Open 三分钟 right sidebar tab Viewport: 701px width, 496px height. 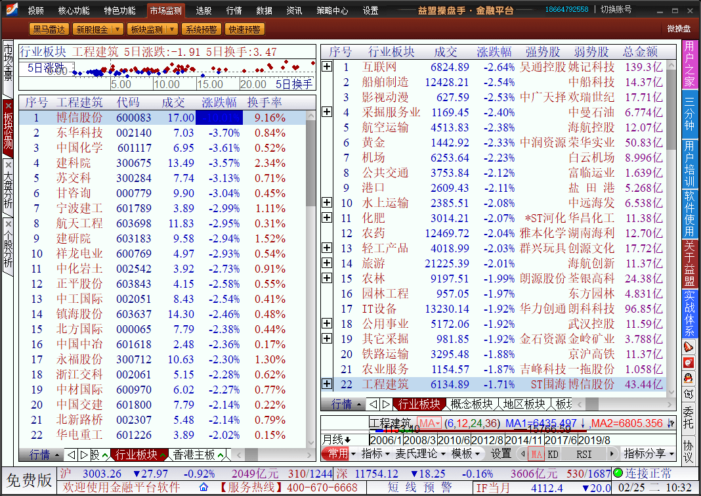click(689, 114)
